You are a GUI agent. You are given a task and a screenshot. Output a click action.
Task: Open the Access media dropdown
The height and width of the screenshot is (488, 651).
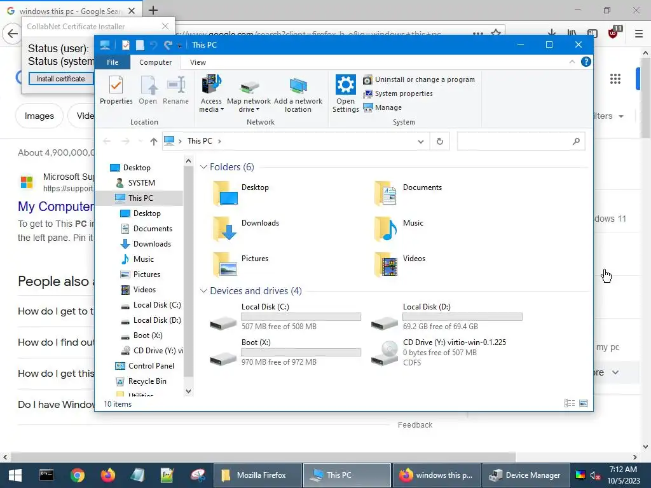[211, 94]
